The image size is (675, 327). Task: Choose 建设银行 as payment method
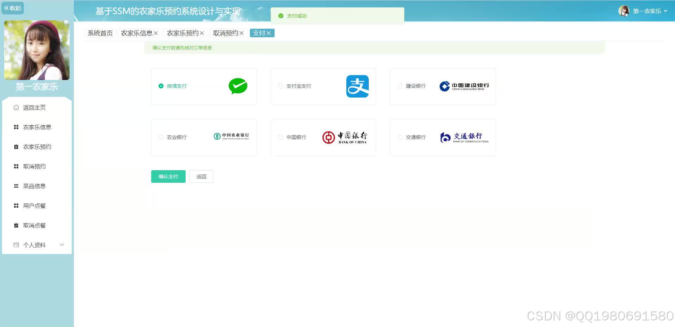[400, 86]
